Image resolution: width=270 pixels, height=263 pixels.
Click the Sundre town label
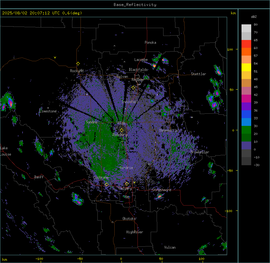(x=91, y=122)
